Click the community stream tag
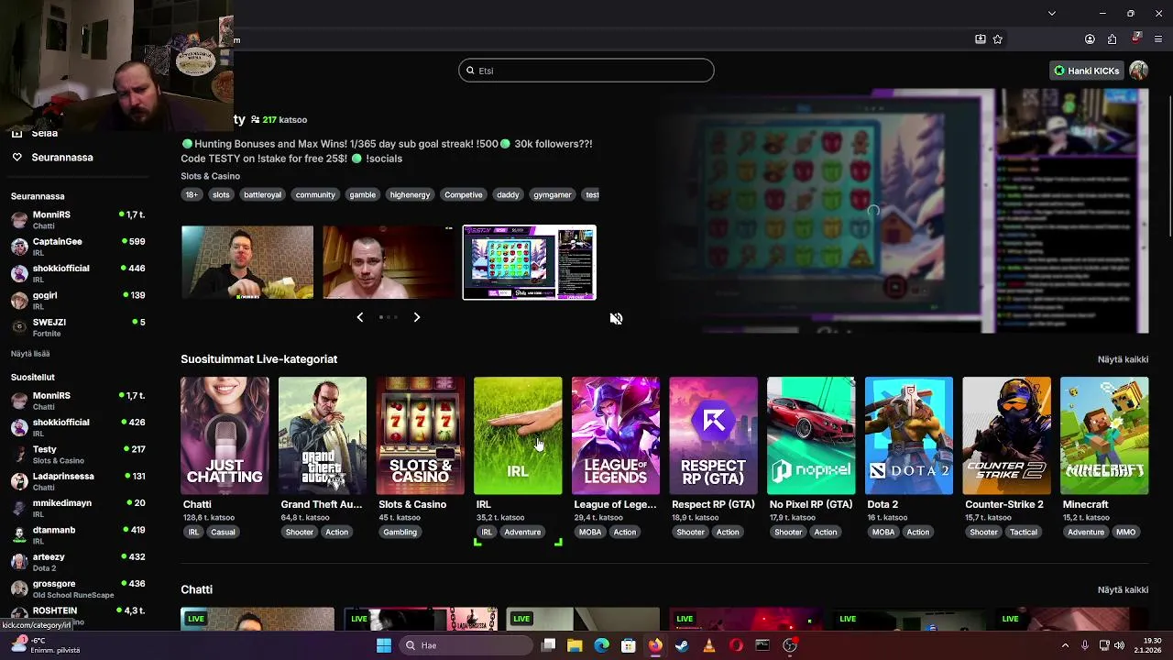The height and width of the screenshot is (660, 1173). [315, 194]
